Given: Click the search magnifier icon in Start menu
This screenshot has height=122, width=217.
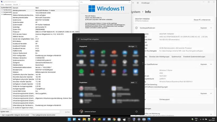Looking at the screenshot, I should (x=79, y=39).
